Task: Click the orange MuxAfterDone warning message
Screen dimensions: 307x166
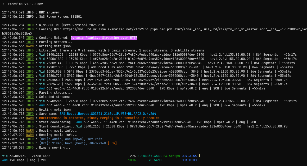Action: [x=99, y=118]
